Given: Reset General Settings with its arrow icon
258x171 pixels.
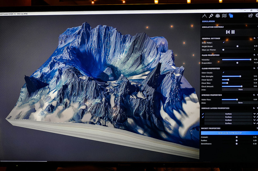Looking at the screenshot, I should point(254,38).
